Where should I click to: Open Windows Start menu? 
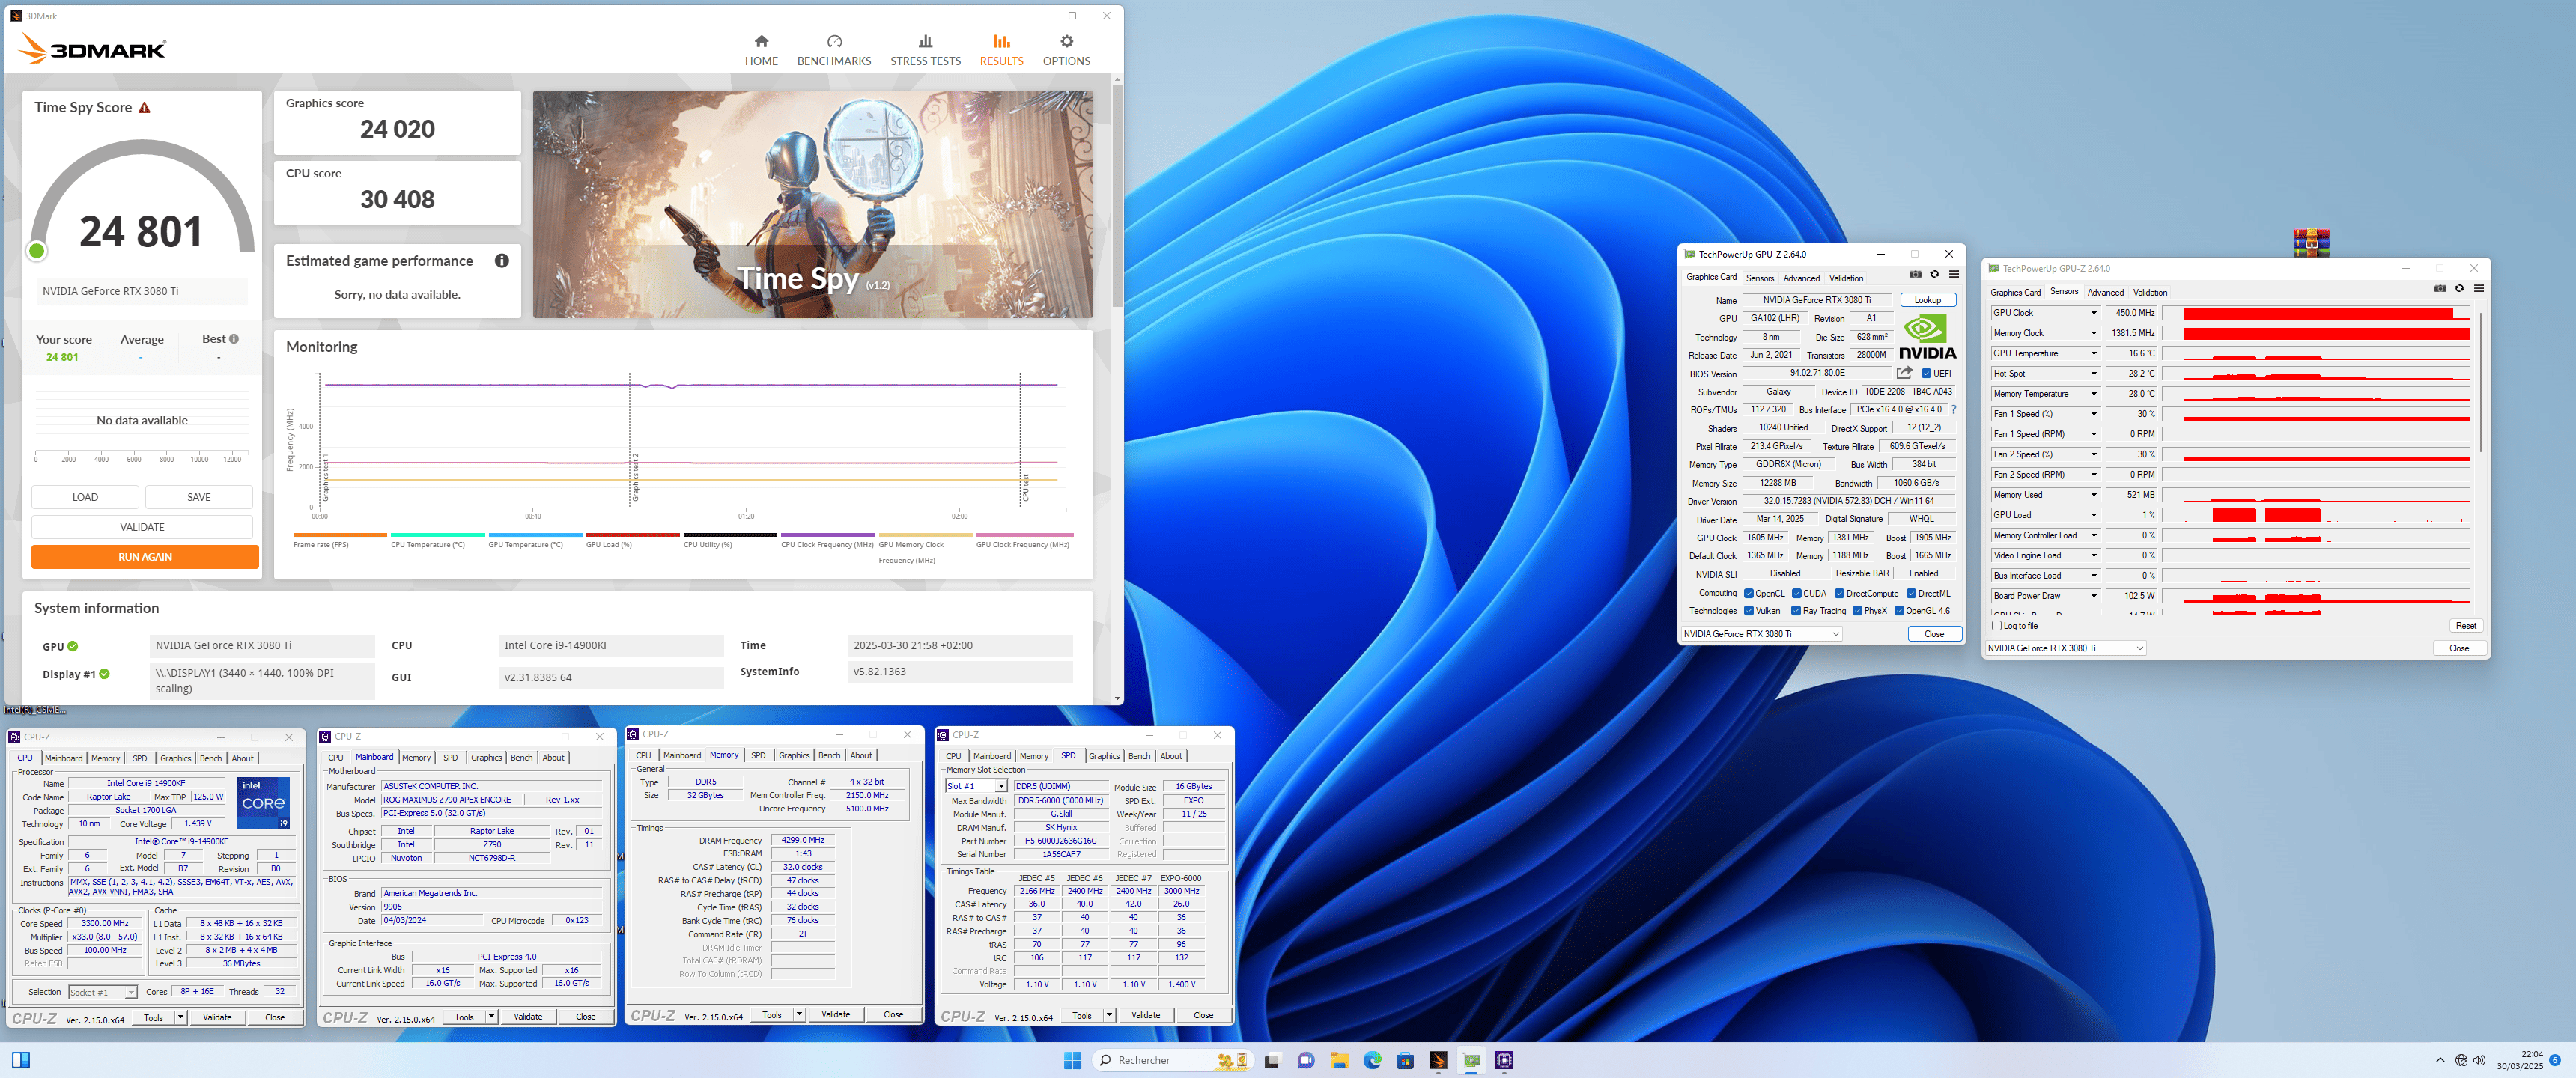pos(1073,1060)
